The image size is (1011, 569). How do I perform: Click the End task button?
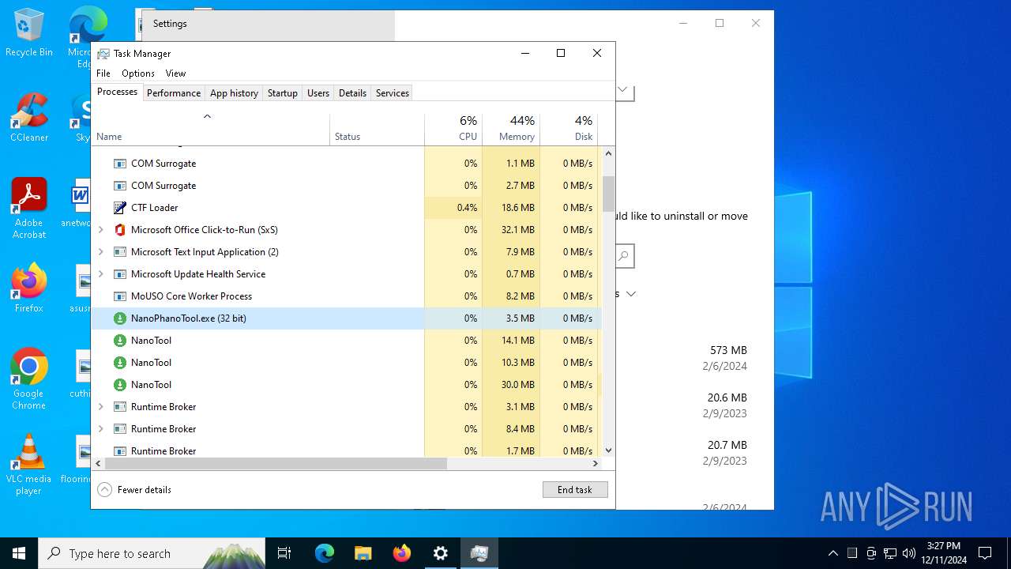575,490
